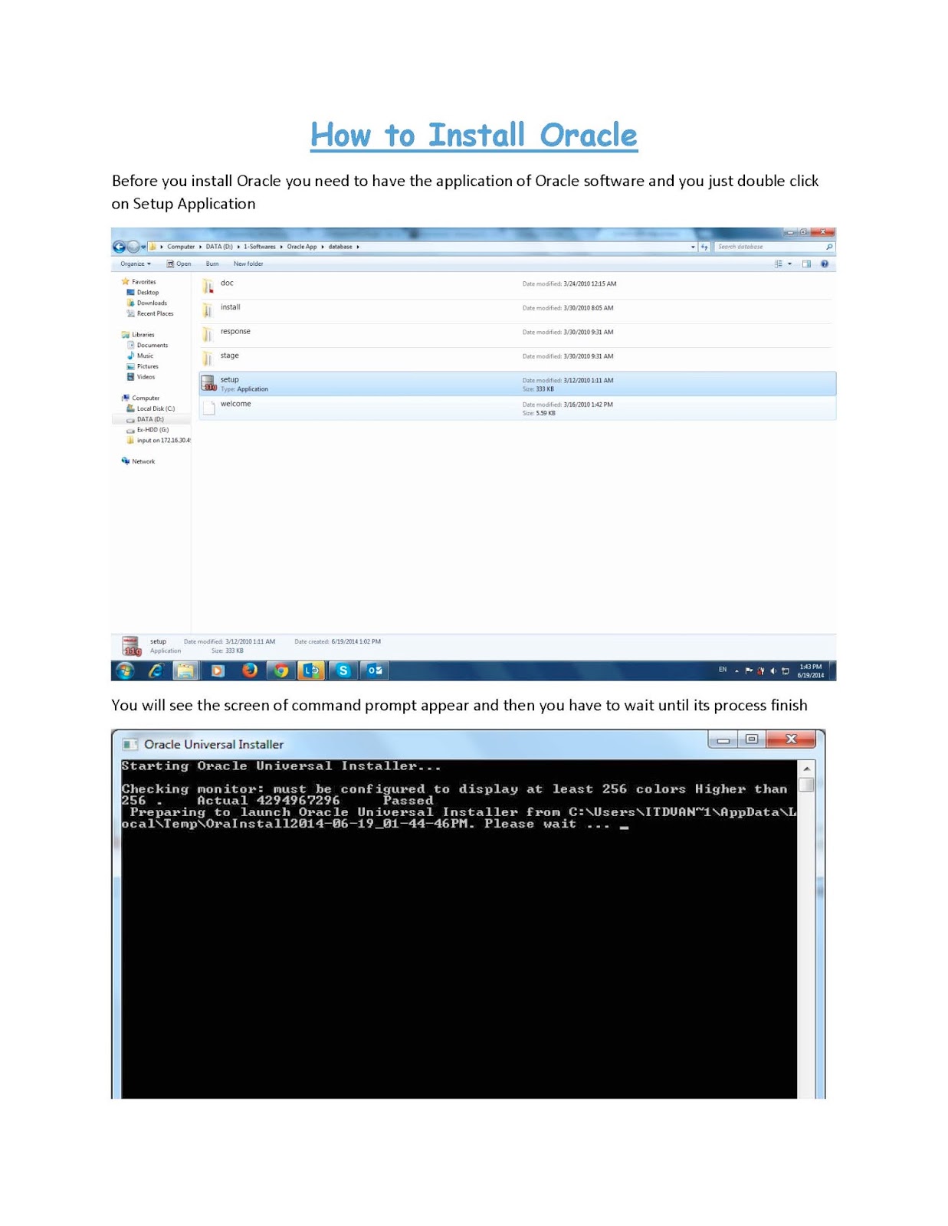Open Windows Explorer from the taskbar
Image resolution: width=948 pixels, height=1226 pixels.
coord(186,670)
